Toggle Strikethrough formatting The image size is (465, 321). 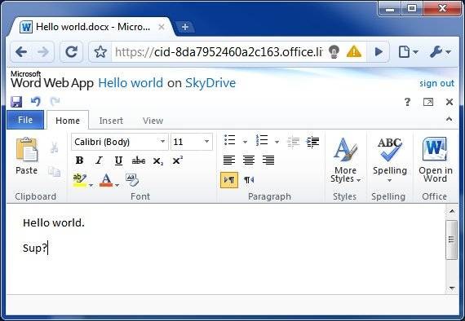139,160
